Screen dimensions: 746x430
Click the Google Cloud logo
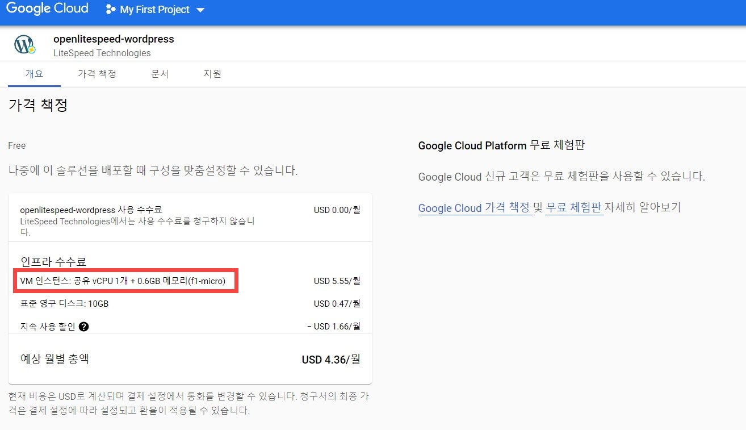pos(47,9)
